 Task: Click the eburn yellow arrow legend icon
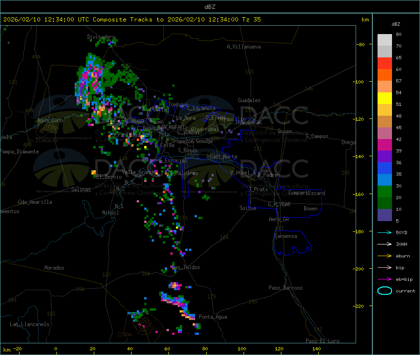[385, 256]
